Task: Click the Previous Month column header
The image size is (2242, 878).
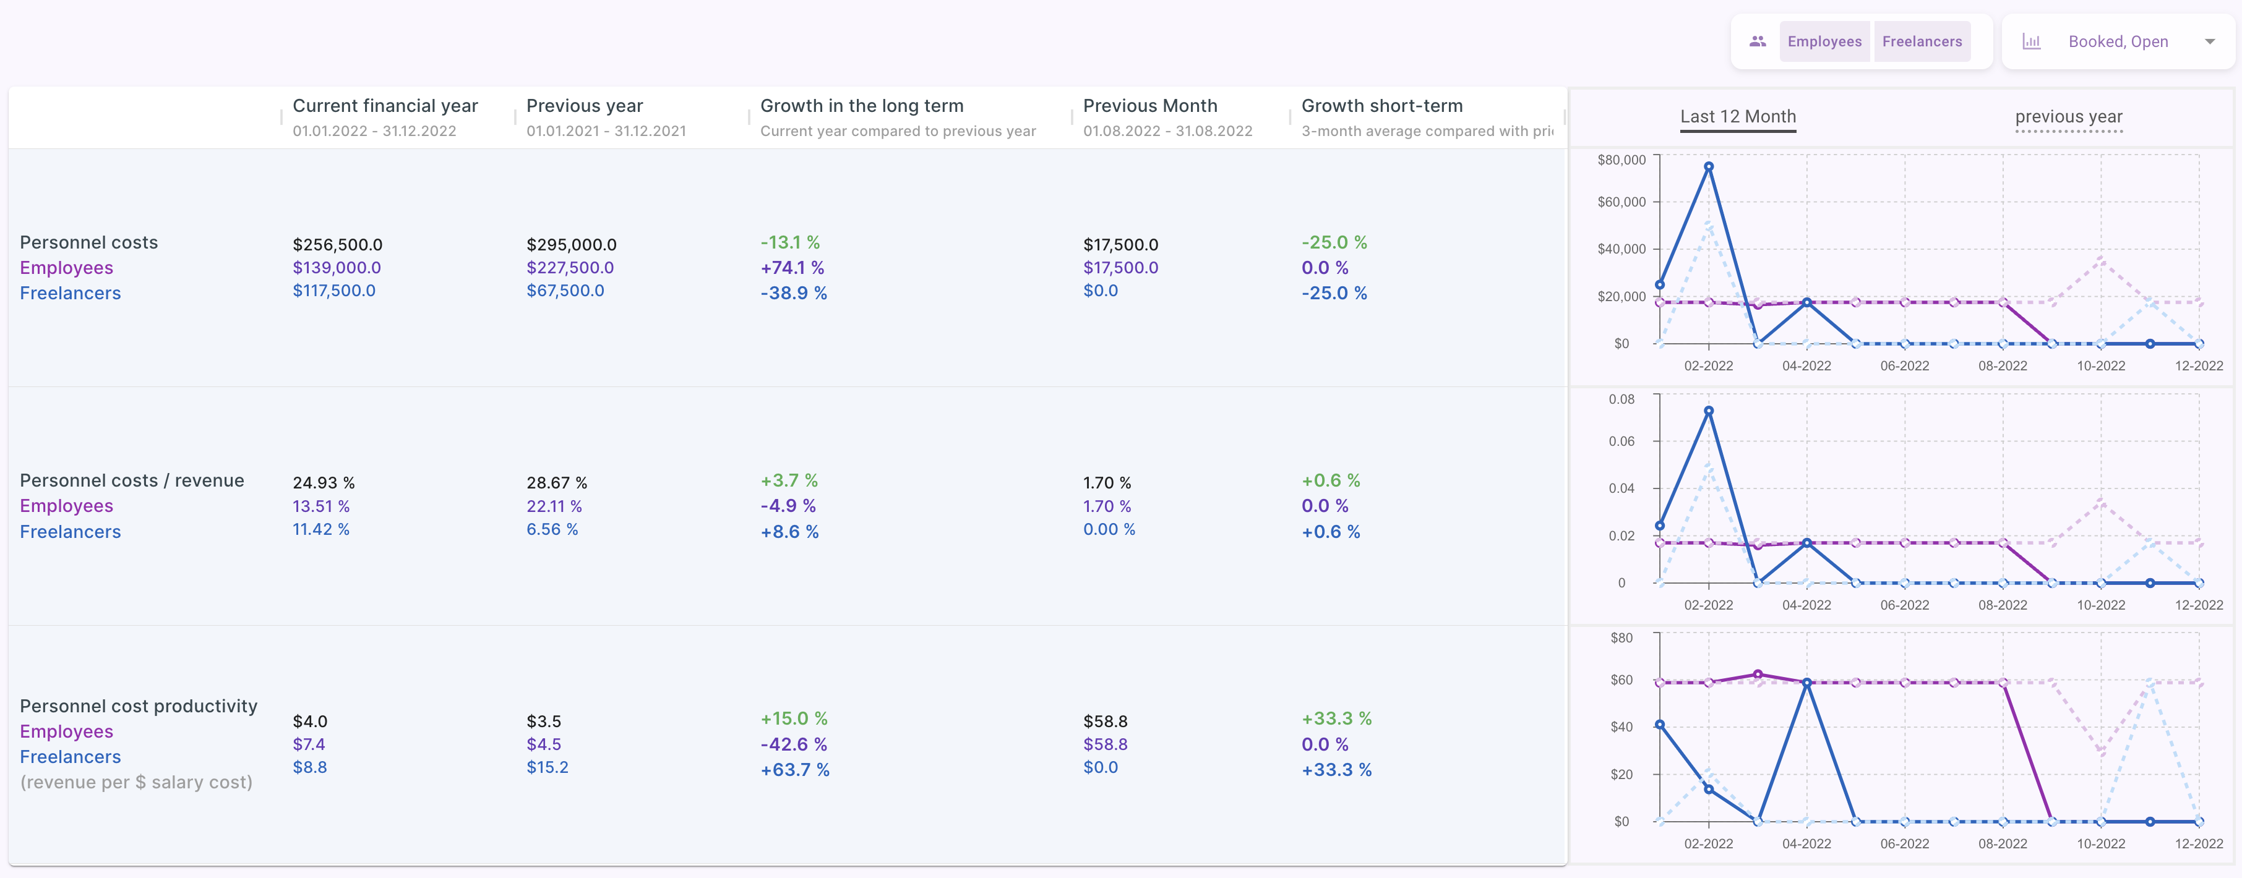Action: pos(1149,106)
